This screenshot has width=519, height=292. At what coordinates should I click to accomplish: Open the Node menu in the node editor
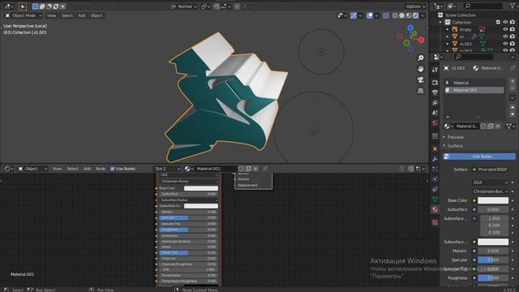[x=101, y=169]
